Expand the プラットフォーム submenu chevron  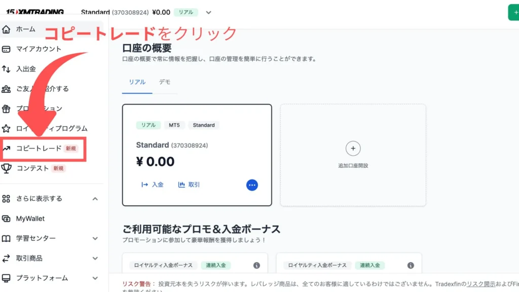click(x=95, y=278)
